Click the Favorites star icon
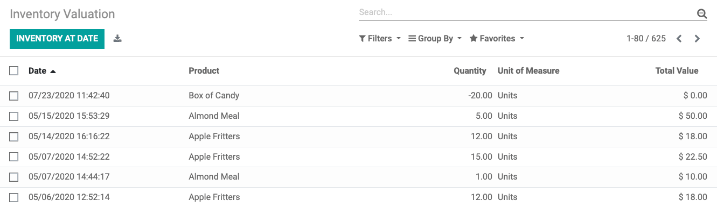The width and height of the screenshot is (717, 207). click(x=474, y=39)
